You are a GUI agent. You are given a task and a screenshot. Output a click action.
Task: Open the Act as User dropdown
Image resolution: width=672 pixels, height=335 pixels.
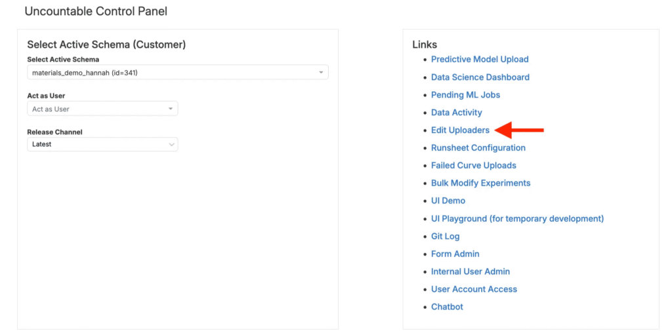tap(102, 109)
